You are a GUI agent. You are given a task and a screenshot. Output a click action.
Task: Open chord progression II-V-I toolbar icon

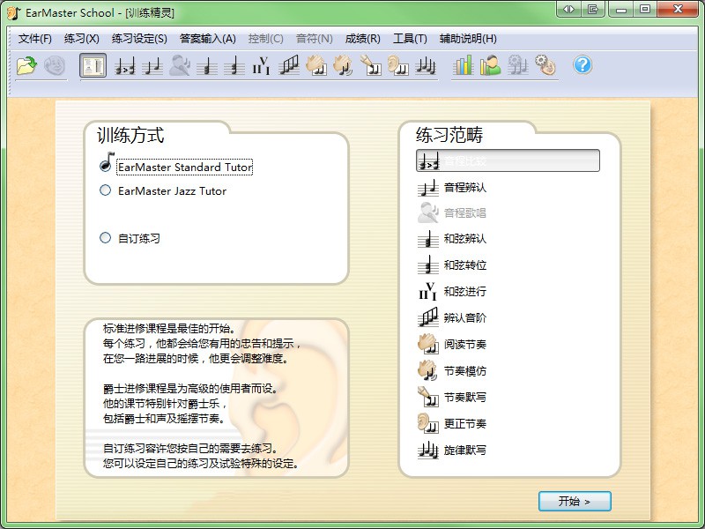(x=261, y=65)
